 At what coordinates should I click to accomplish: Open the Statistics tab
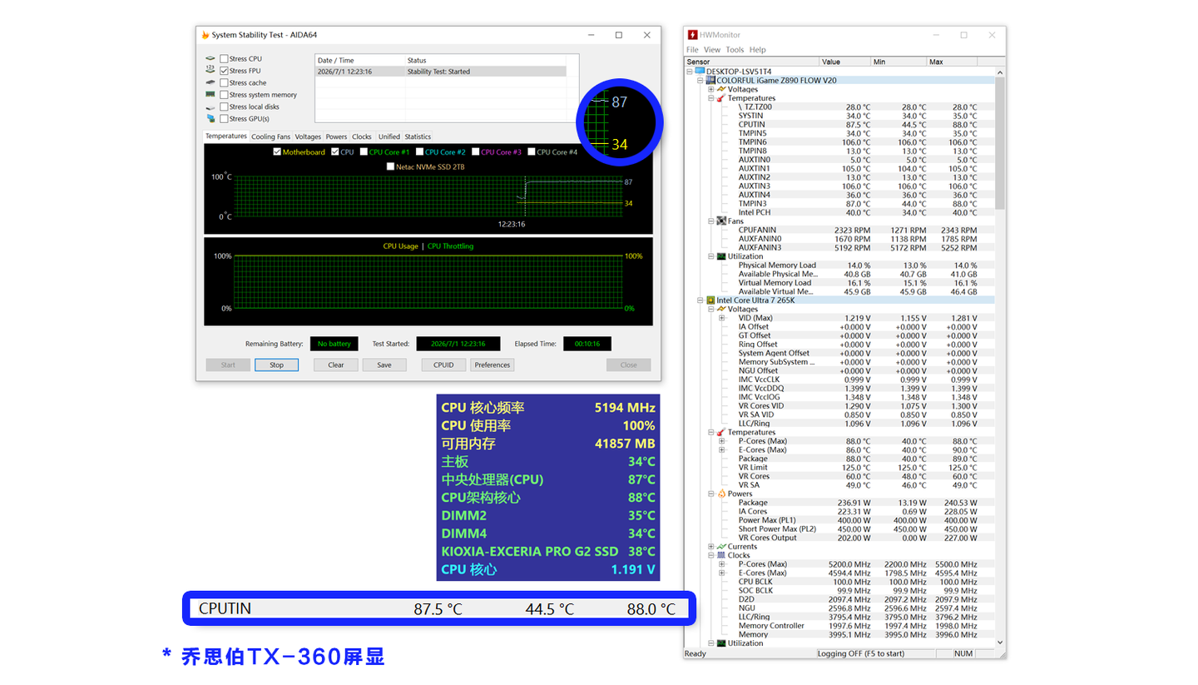tap(418, 137)
